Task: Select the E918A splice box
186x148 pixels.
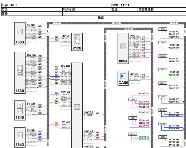Action: tap(163, 124)
